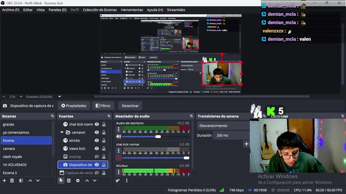Add transition with the plus icon
The height and width of the screenshot is (194, 346).
coord(247,144)
